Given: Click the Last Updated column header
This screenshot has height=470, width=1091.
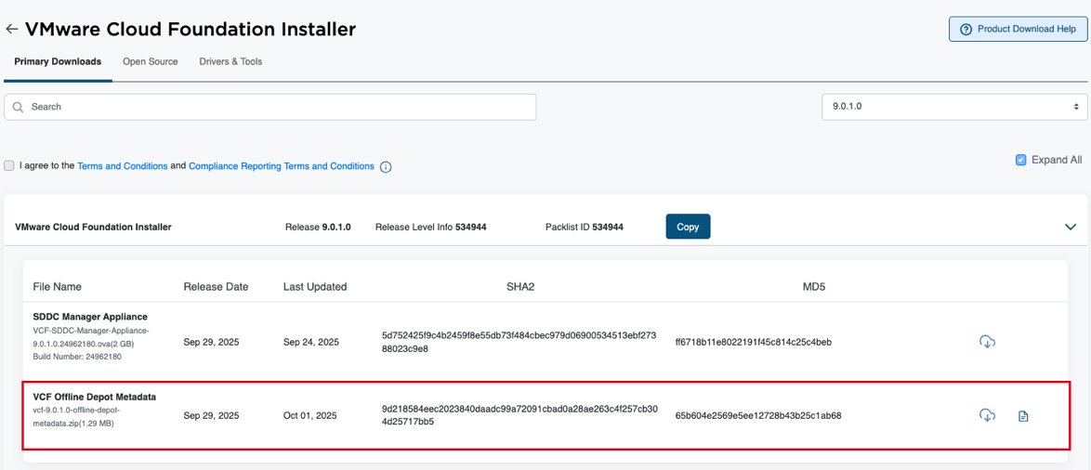Looking at the screenshot, I should [x=315, y=286].
